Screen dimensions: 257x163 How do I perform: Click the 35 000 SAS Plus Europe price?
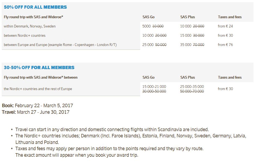(186, 45)
